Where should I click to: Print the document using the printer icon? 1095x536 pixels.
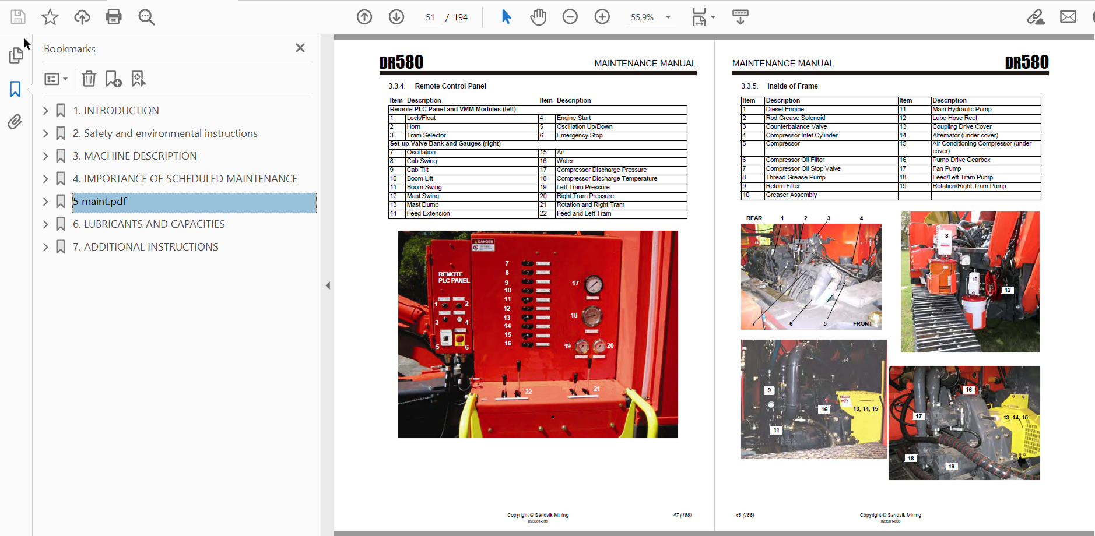pyautogui.click(x=114, y=17)
